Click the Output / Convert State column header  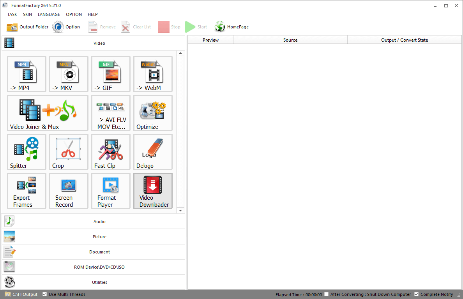(404, 40)
